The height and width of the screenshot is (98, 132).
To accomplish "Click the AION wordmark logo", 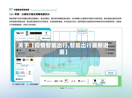I will (x=20, y=69).
